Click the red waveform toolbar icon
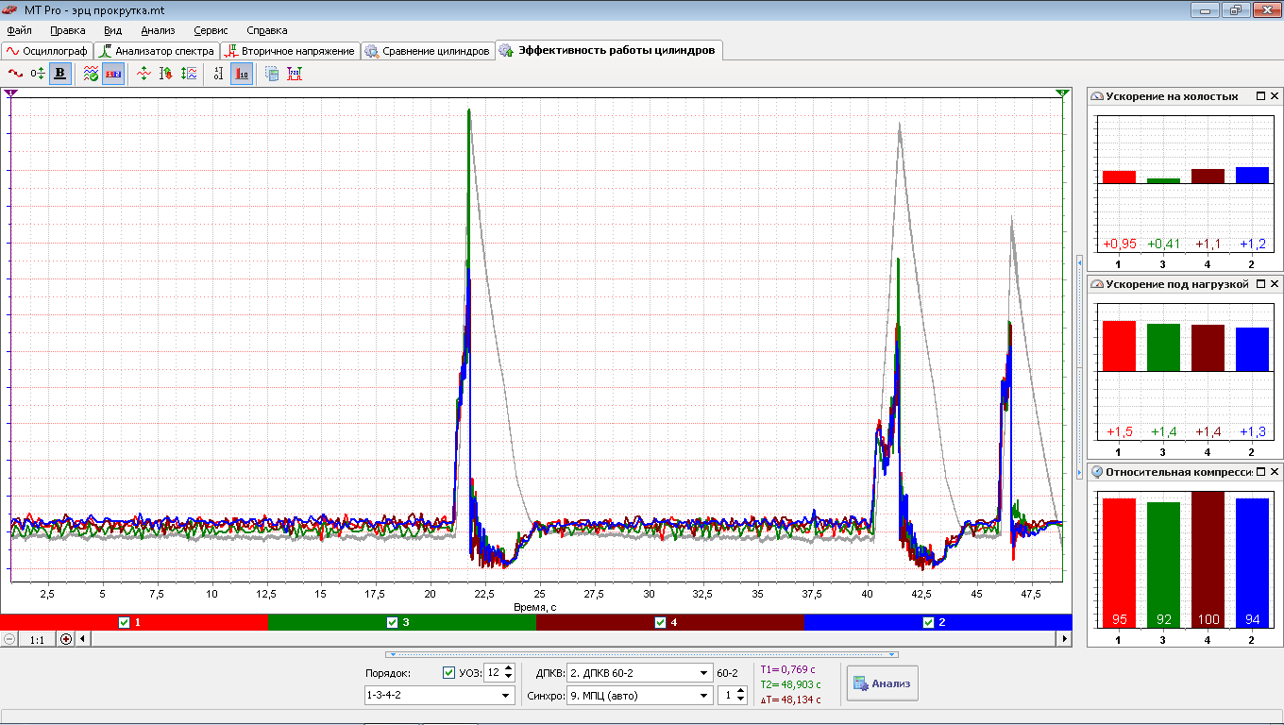The image size is (1284, 725). tap(14, 73)
